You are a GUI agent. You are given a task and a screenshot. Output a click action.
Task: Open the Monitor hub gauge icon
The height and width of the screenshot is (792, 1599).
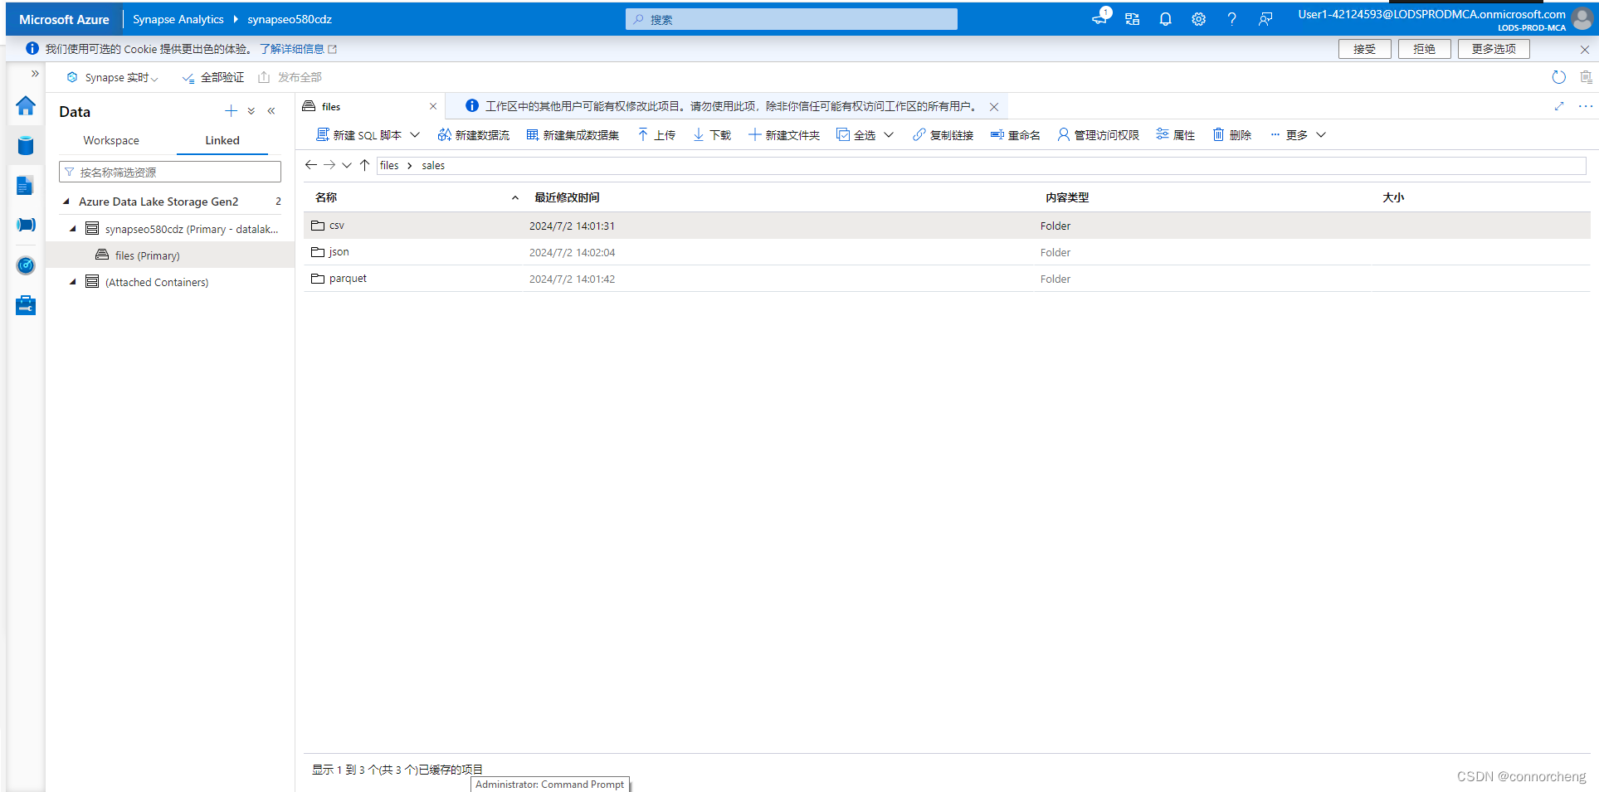click(x=26, y=265)
